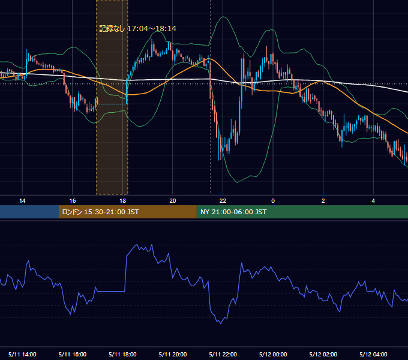Viewport: 408px width, 360px height.
Task: Click the '16' hour tick label
Action: click(73, 201)
